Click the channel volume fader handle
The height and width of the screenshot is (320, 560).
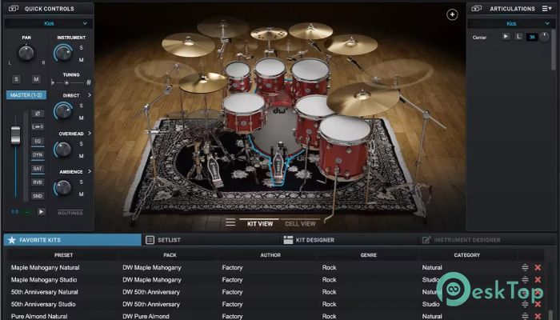[15, 136]
